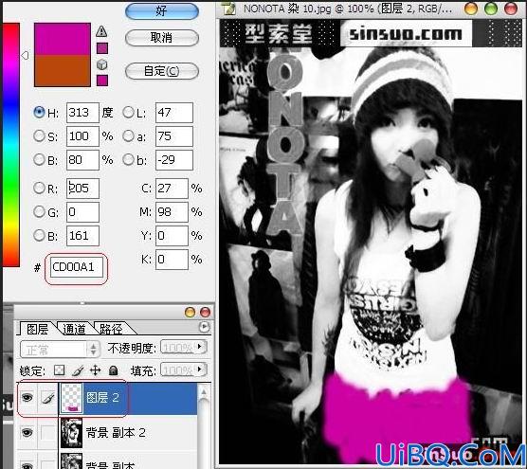
Task: Toggle lock position move icon
Action: pyautogui.click(x=96, y=370)
